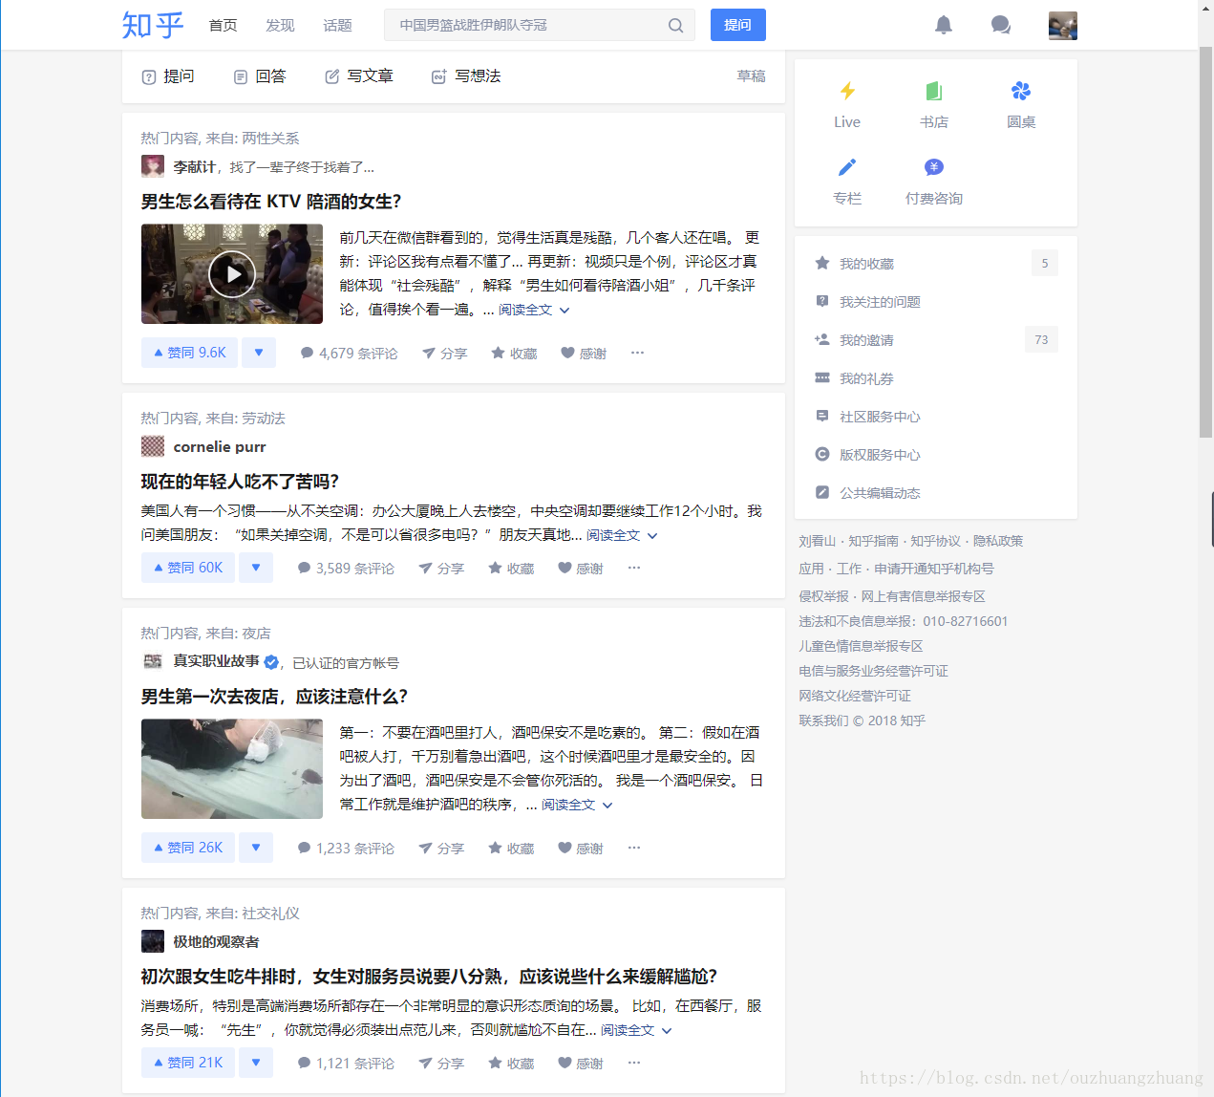Select the 话题 nav tab
Screen dimensions: 1214x1097
coord(337,26)
